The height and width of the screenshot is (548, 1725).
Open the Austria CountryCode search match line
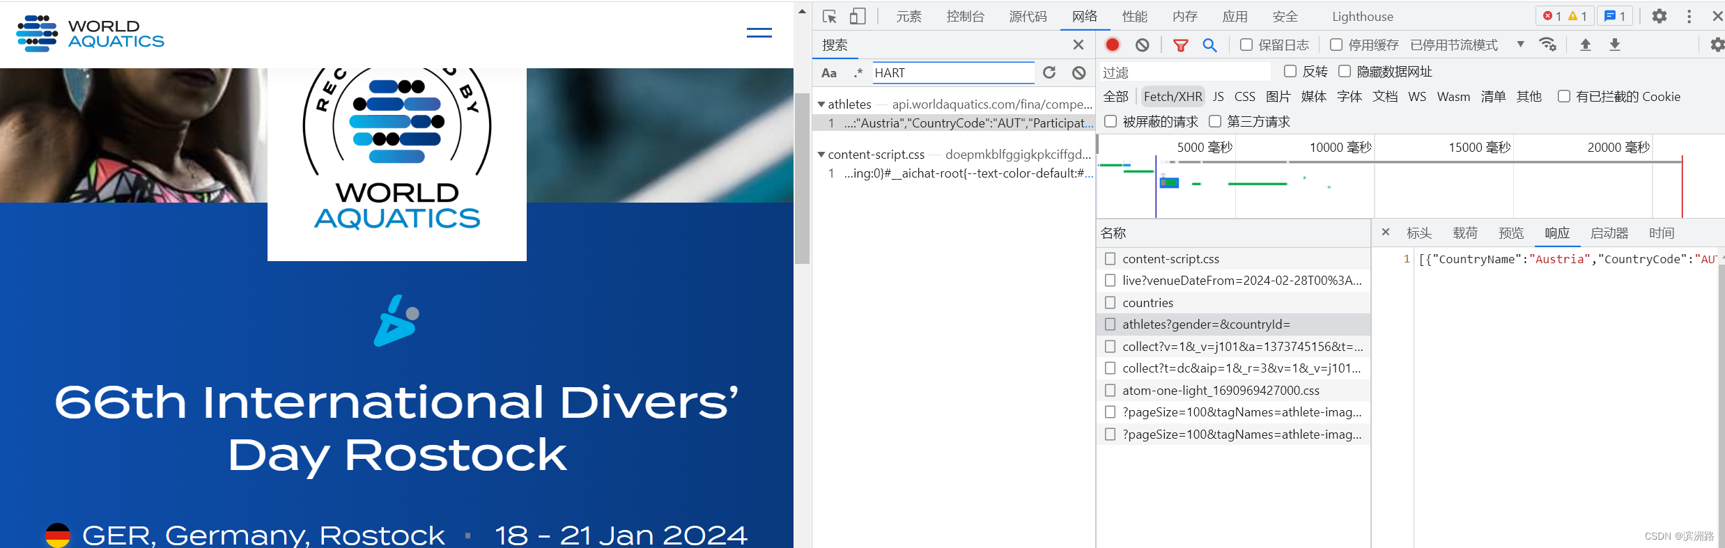tap(954, 123)
